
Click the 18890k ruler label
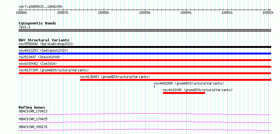click(x=186, y=13)
